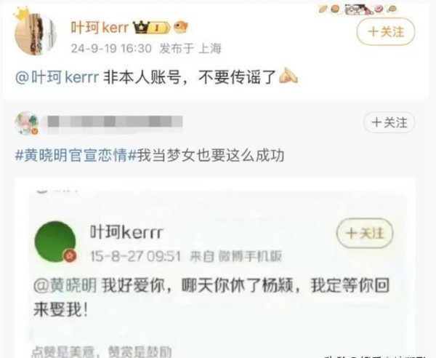
Task: Tap the 发布于 上海 location label
Action: [190, 49]
